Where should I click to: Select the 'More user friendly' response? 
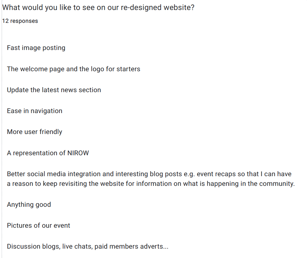tap(34, 132)
